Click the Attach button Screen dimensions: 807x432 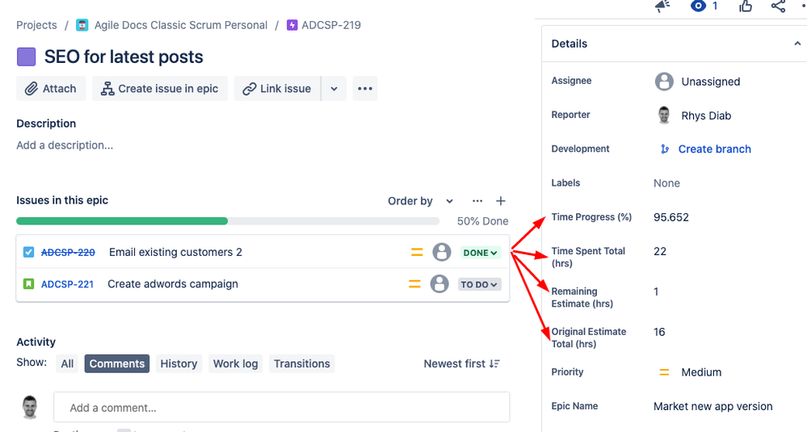point(51,89)
